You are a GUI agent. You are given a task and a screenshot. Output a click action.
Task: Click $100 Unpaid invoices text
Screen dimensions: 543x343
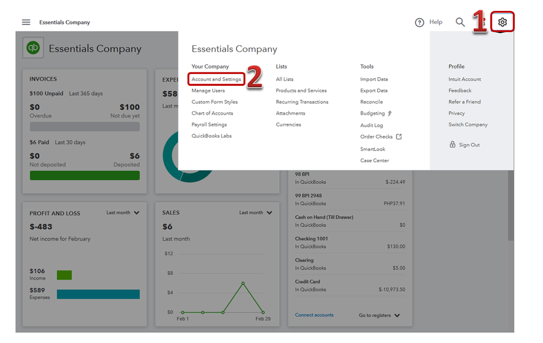(x=46, y=93)
